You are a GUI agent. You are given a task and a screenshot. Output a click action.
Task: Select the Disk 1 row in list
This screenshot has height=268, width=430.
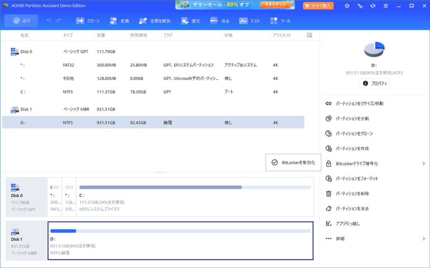(153, 109)
